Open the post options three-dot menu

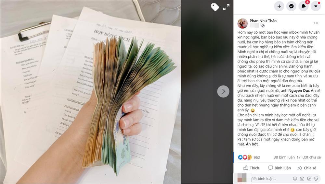pos(316,23)
